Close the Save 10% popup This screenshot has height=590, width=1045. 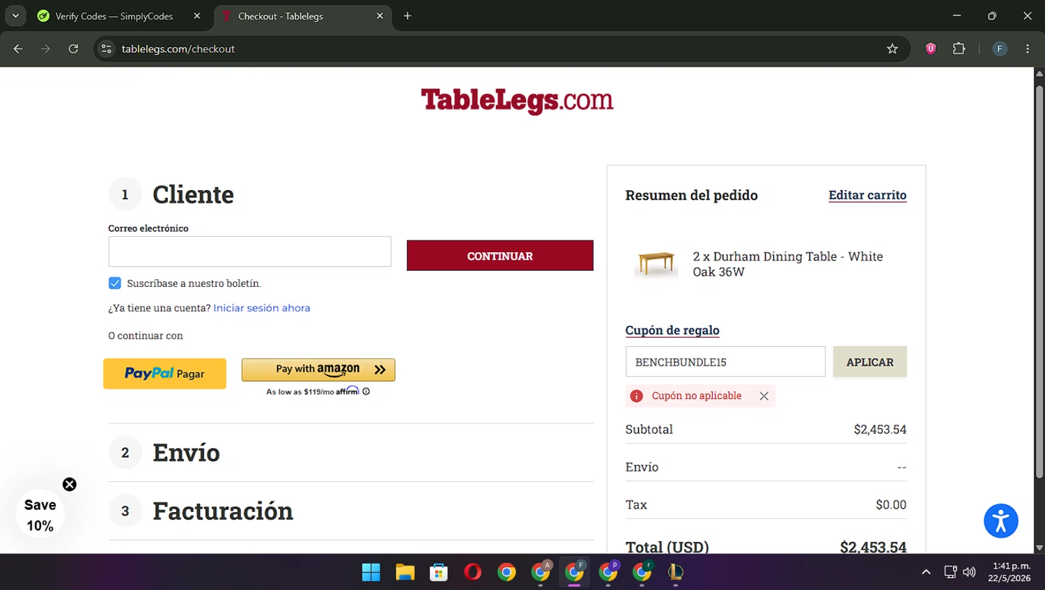70,484
